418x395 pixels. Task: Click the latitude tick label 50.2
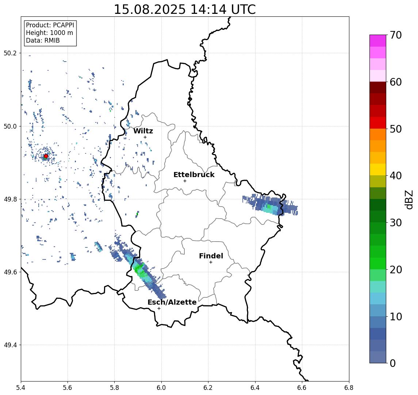pos(10,53)
